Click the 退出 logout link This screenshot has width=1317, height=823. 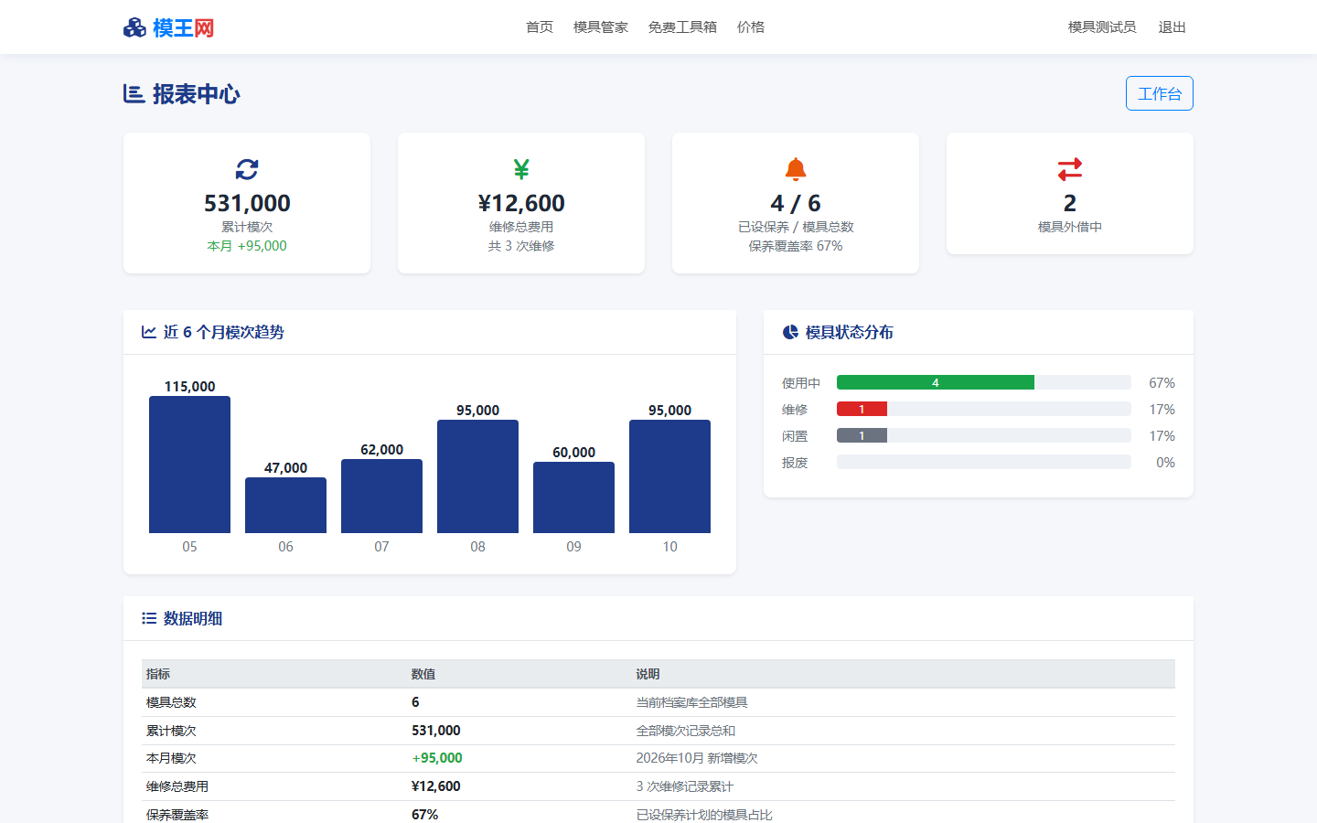[x=1172, y=27]
